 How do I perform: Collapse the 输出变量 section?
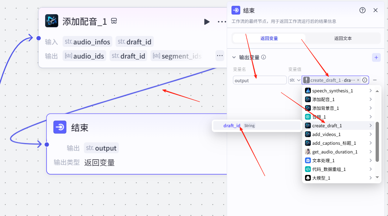tap(234, 57)
